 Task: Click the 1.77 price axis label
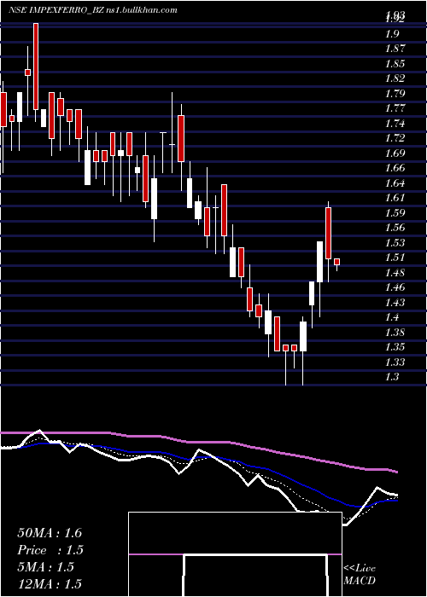click(x=395, y=109)
